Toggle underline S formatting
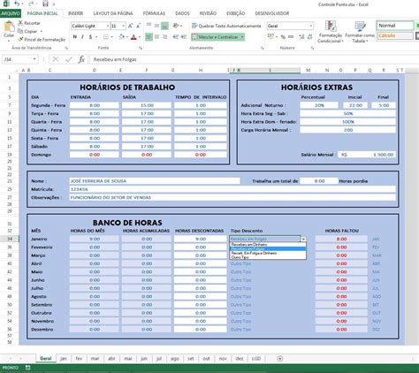 pos(90,37)
